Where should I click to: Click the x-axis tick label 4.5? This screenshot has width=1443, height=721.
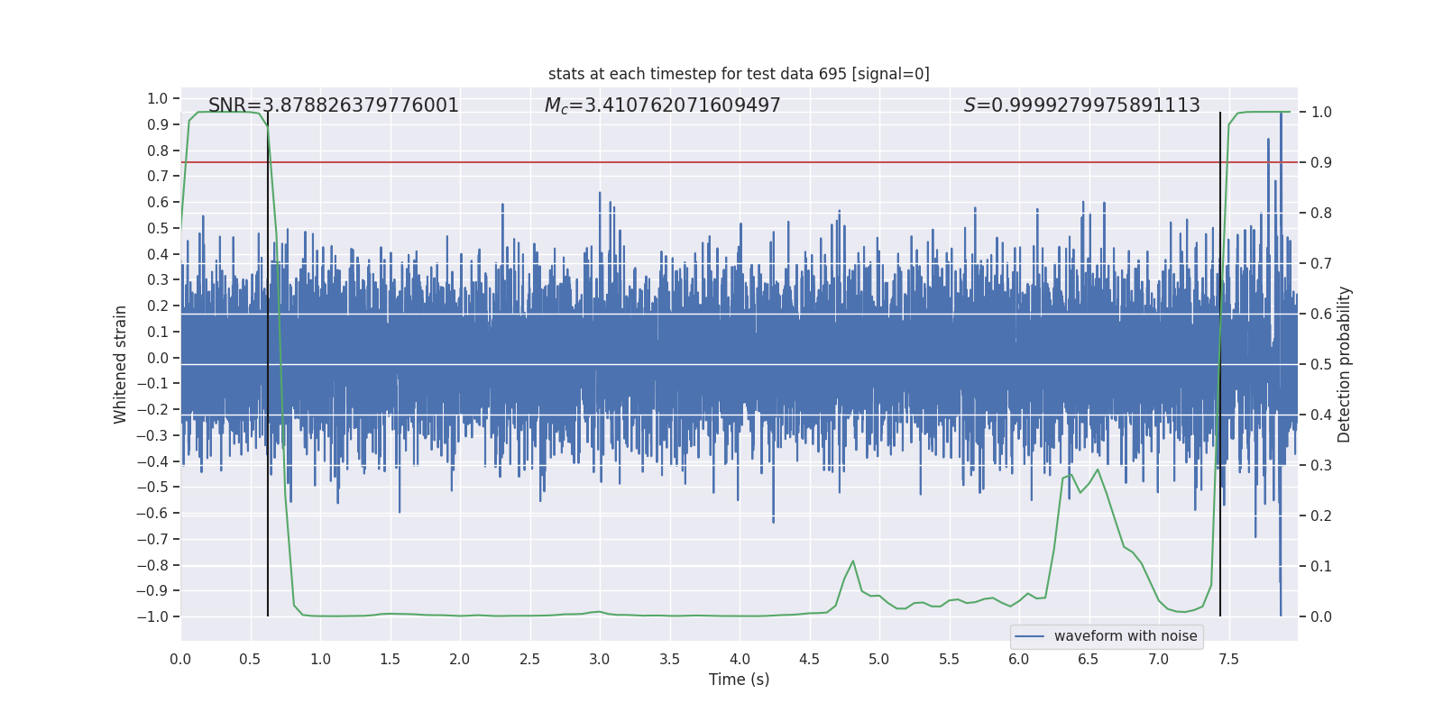tap(809, 659)
